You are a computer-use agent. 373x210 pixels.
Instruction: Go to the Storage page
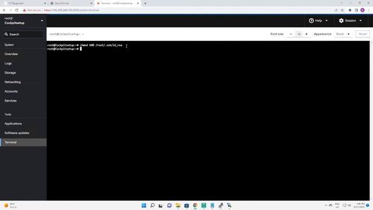coord(10,72)
